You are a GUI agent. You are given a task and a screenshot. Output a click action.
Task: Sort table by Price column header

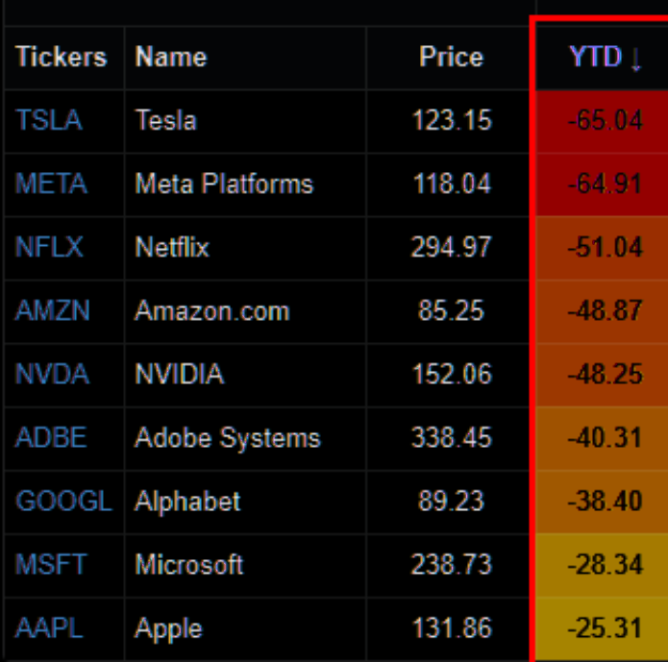(x=451, y=57)
